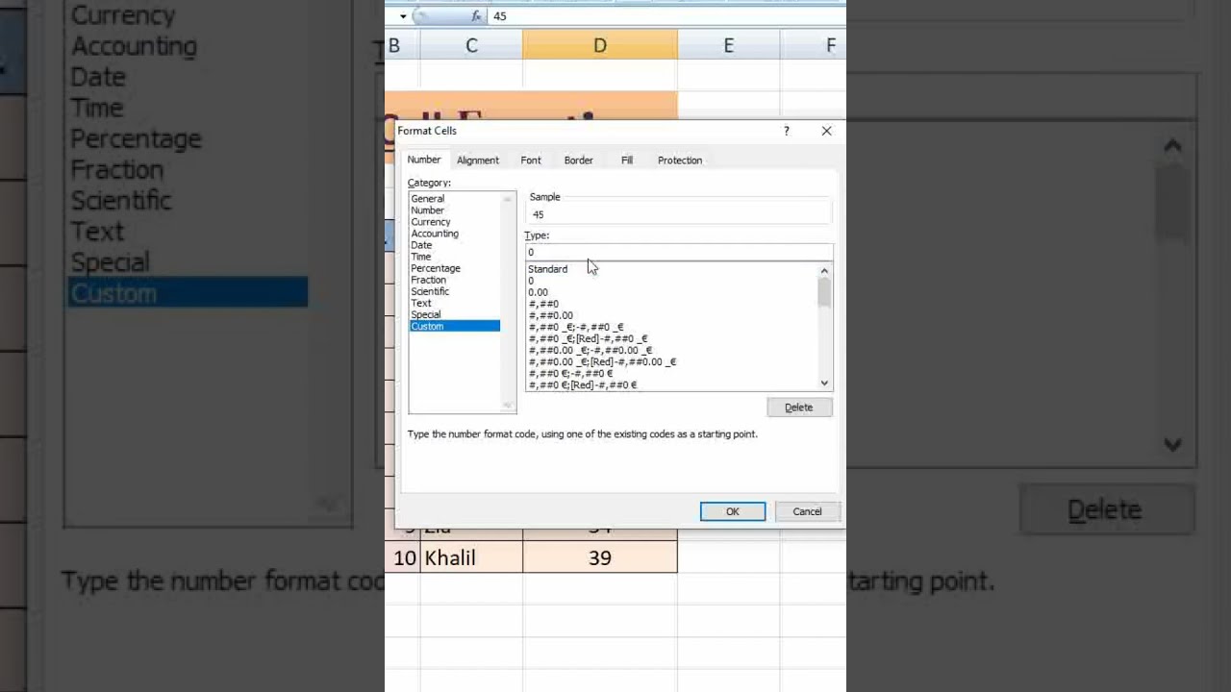1231x692 pixels.
Task: Click the cell containing 39
Action: [600, 558]
